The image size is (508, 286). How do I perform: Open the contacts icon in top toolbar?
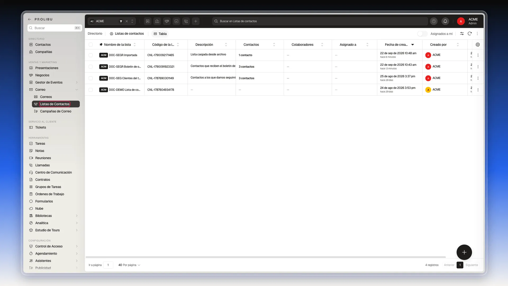pos(148,21)
